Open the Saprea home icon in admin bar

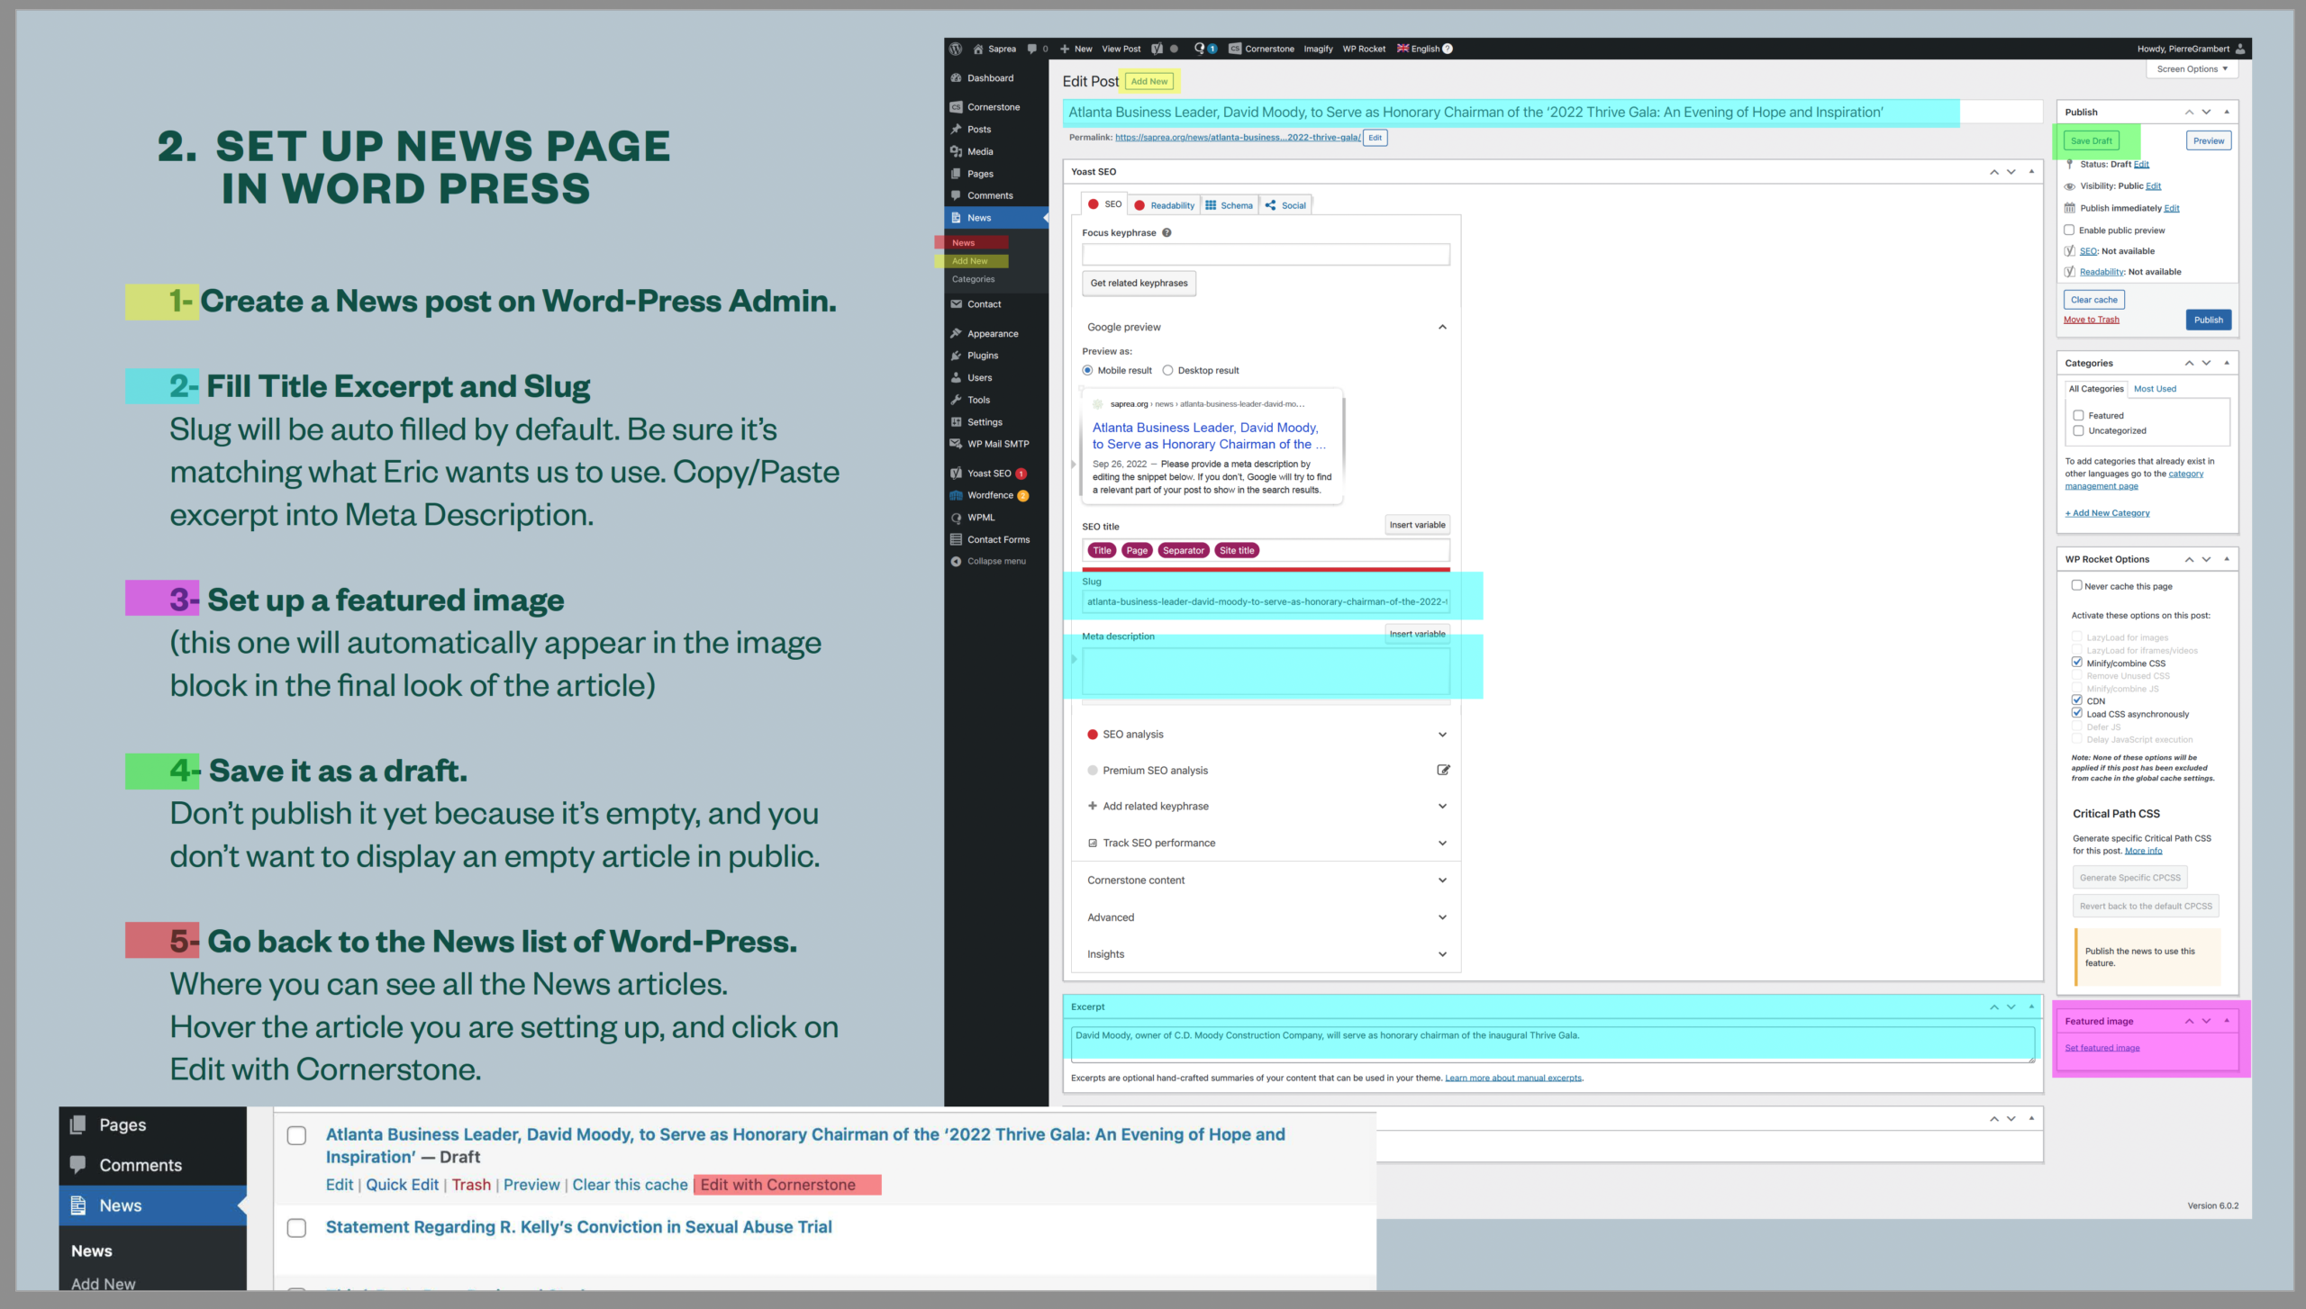[x=978, y=49]
